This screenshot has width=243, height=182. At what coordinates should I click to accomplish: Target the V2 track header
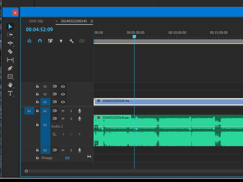click(45, 94)
